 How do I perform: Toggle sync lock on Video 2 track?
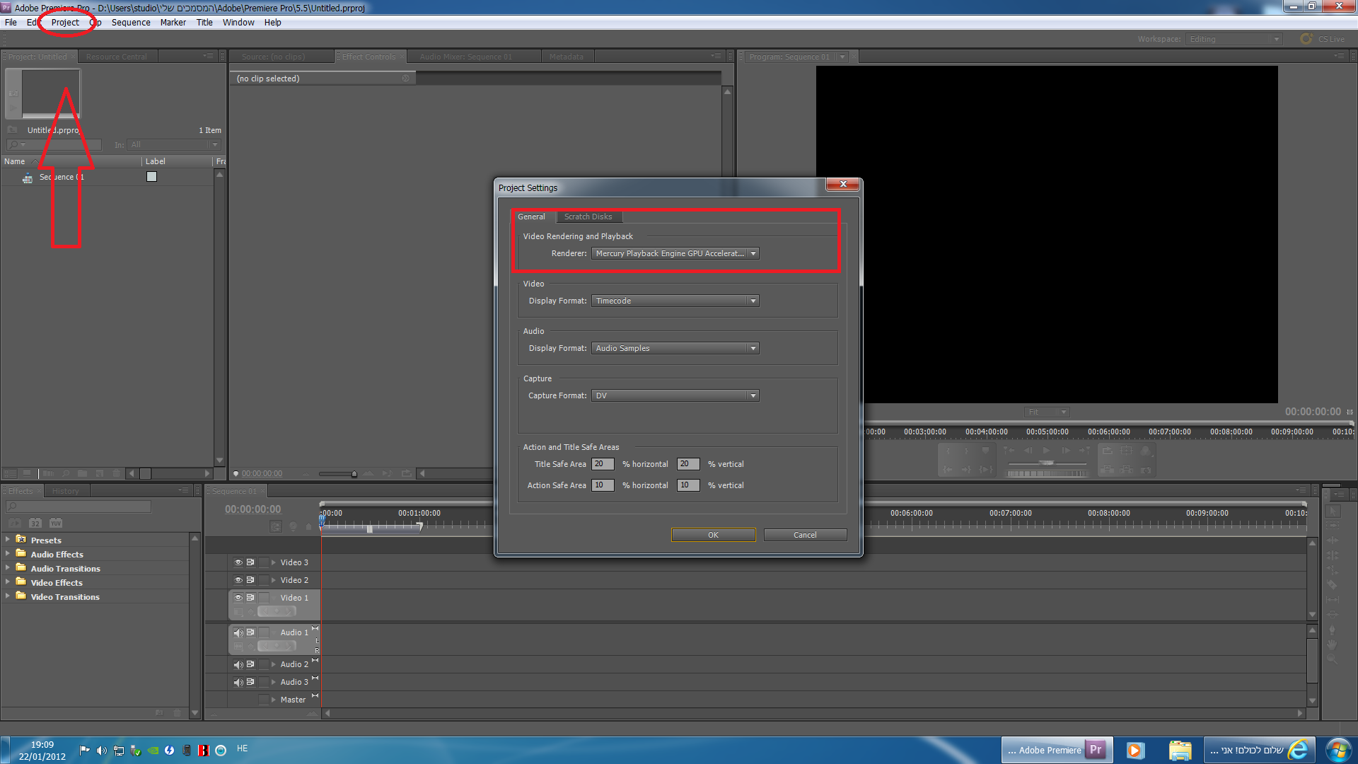250,580
